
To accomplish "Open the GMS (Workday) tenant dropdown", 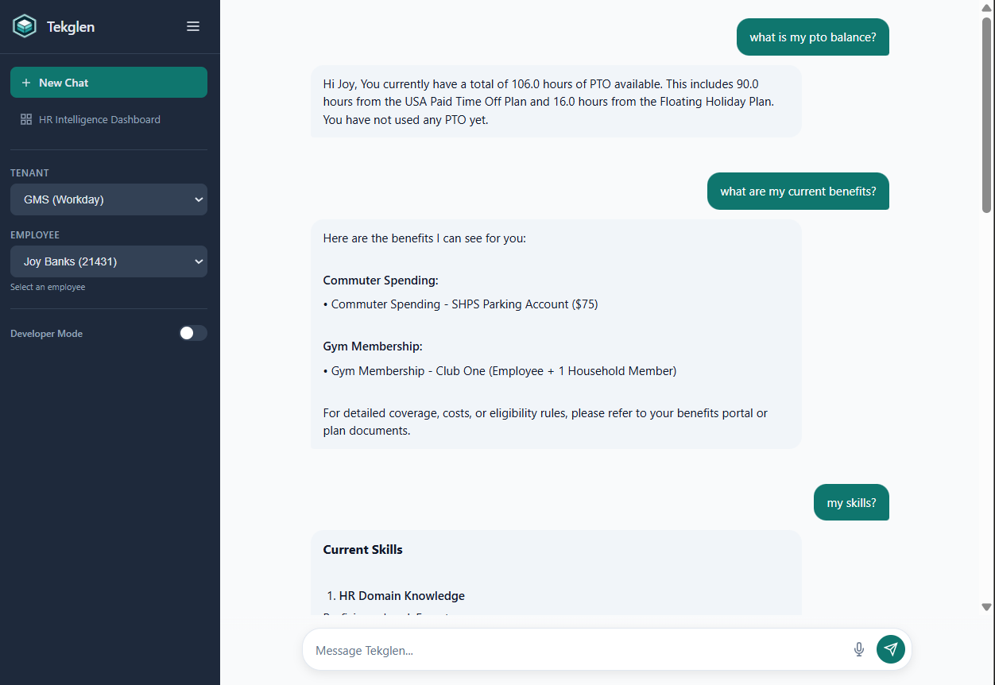I will [x=108, y=199].
